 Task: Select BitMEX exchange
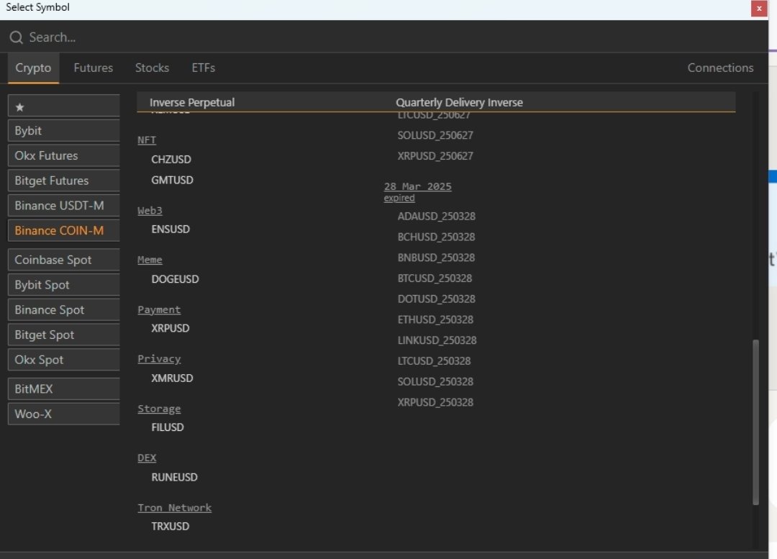coord(64,389)
